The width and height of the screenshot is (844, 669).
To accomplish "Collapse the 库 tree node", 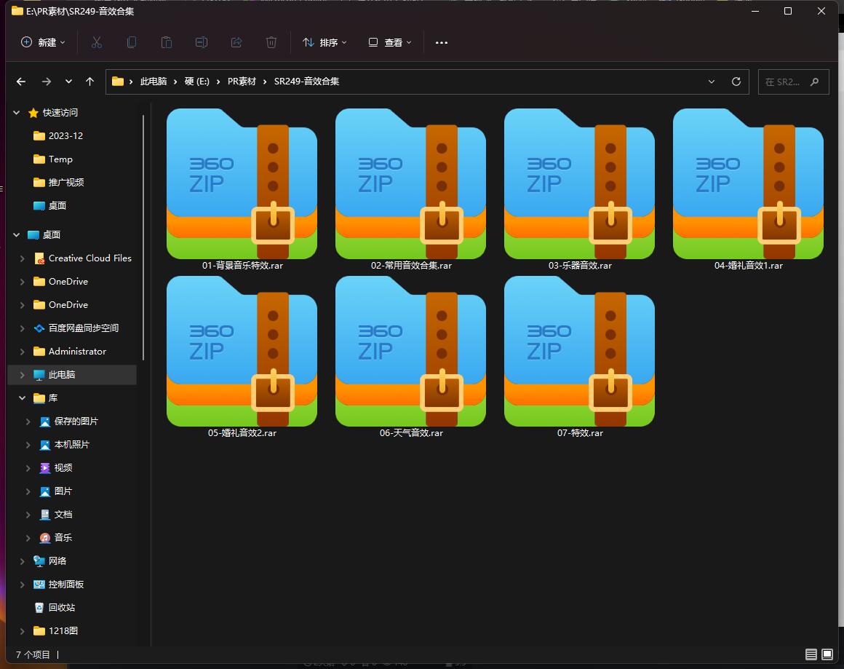I will pyautogui.click(x=22, y=398).
